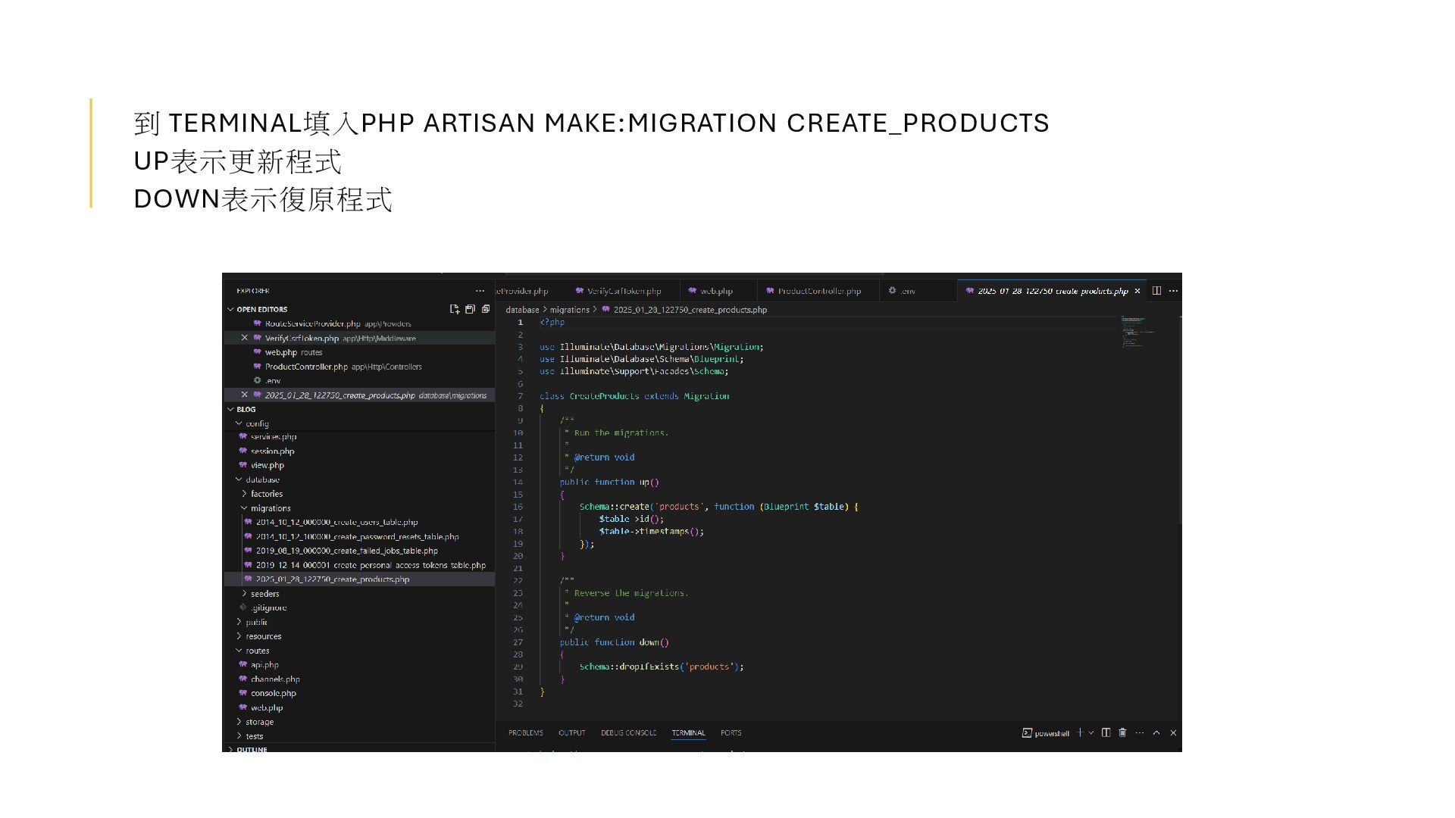Click 'migrations' in the breadcrumb path

point(570,310)
